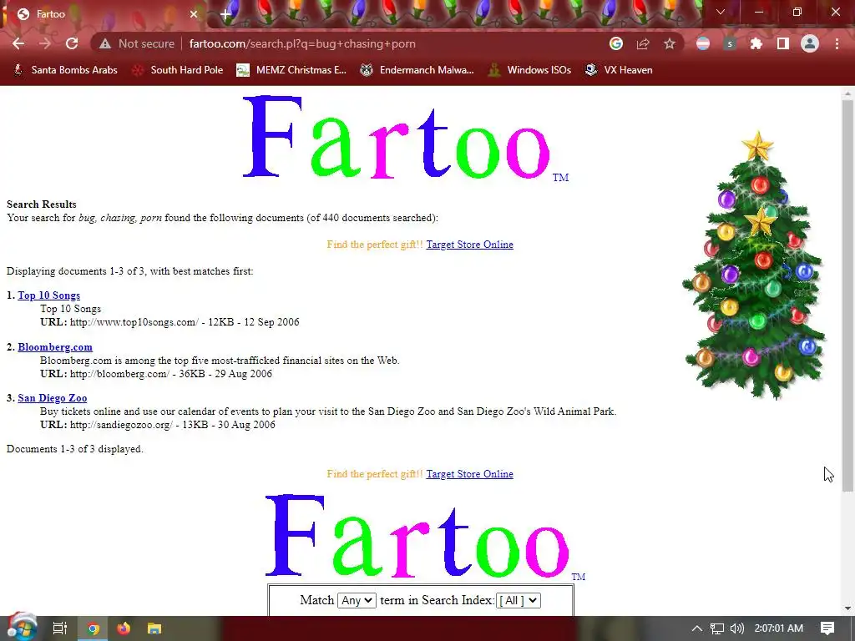Open MEMZ Christmas bookmark
Image resolution: width=855 pixels, height=641 pixels.
[x=291, y=70]
